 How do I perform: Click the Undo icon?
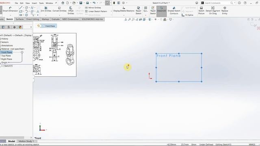94,3
